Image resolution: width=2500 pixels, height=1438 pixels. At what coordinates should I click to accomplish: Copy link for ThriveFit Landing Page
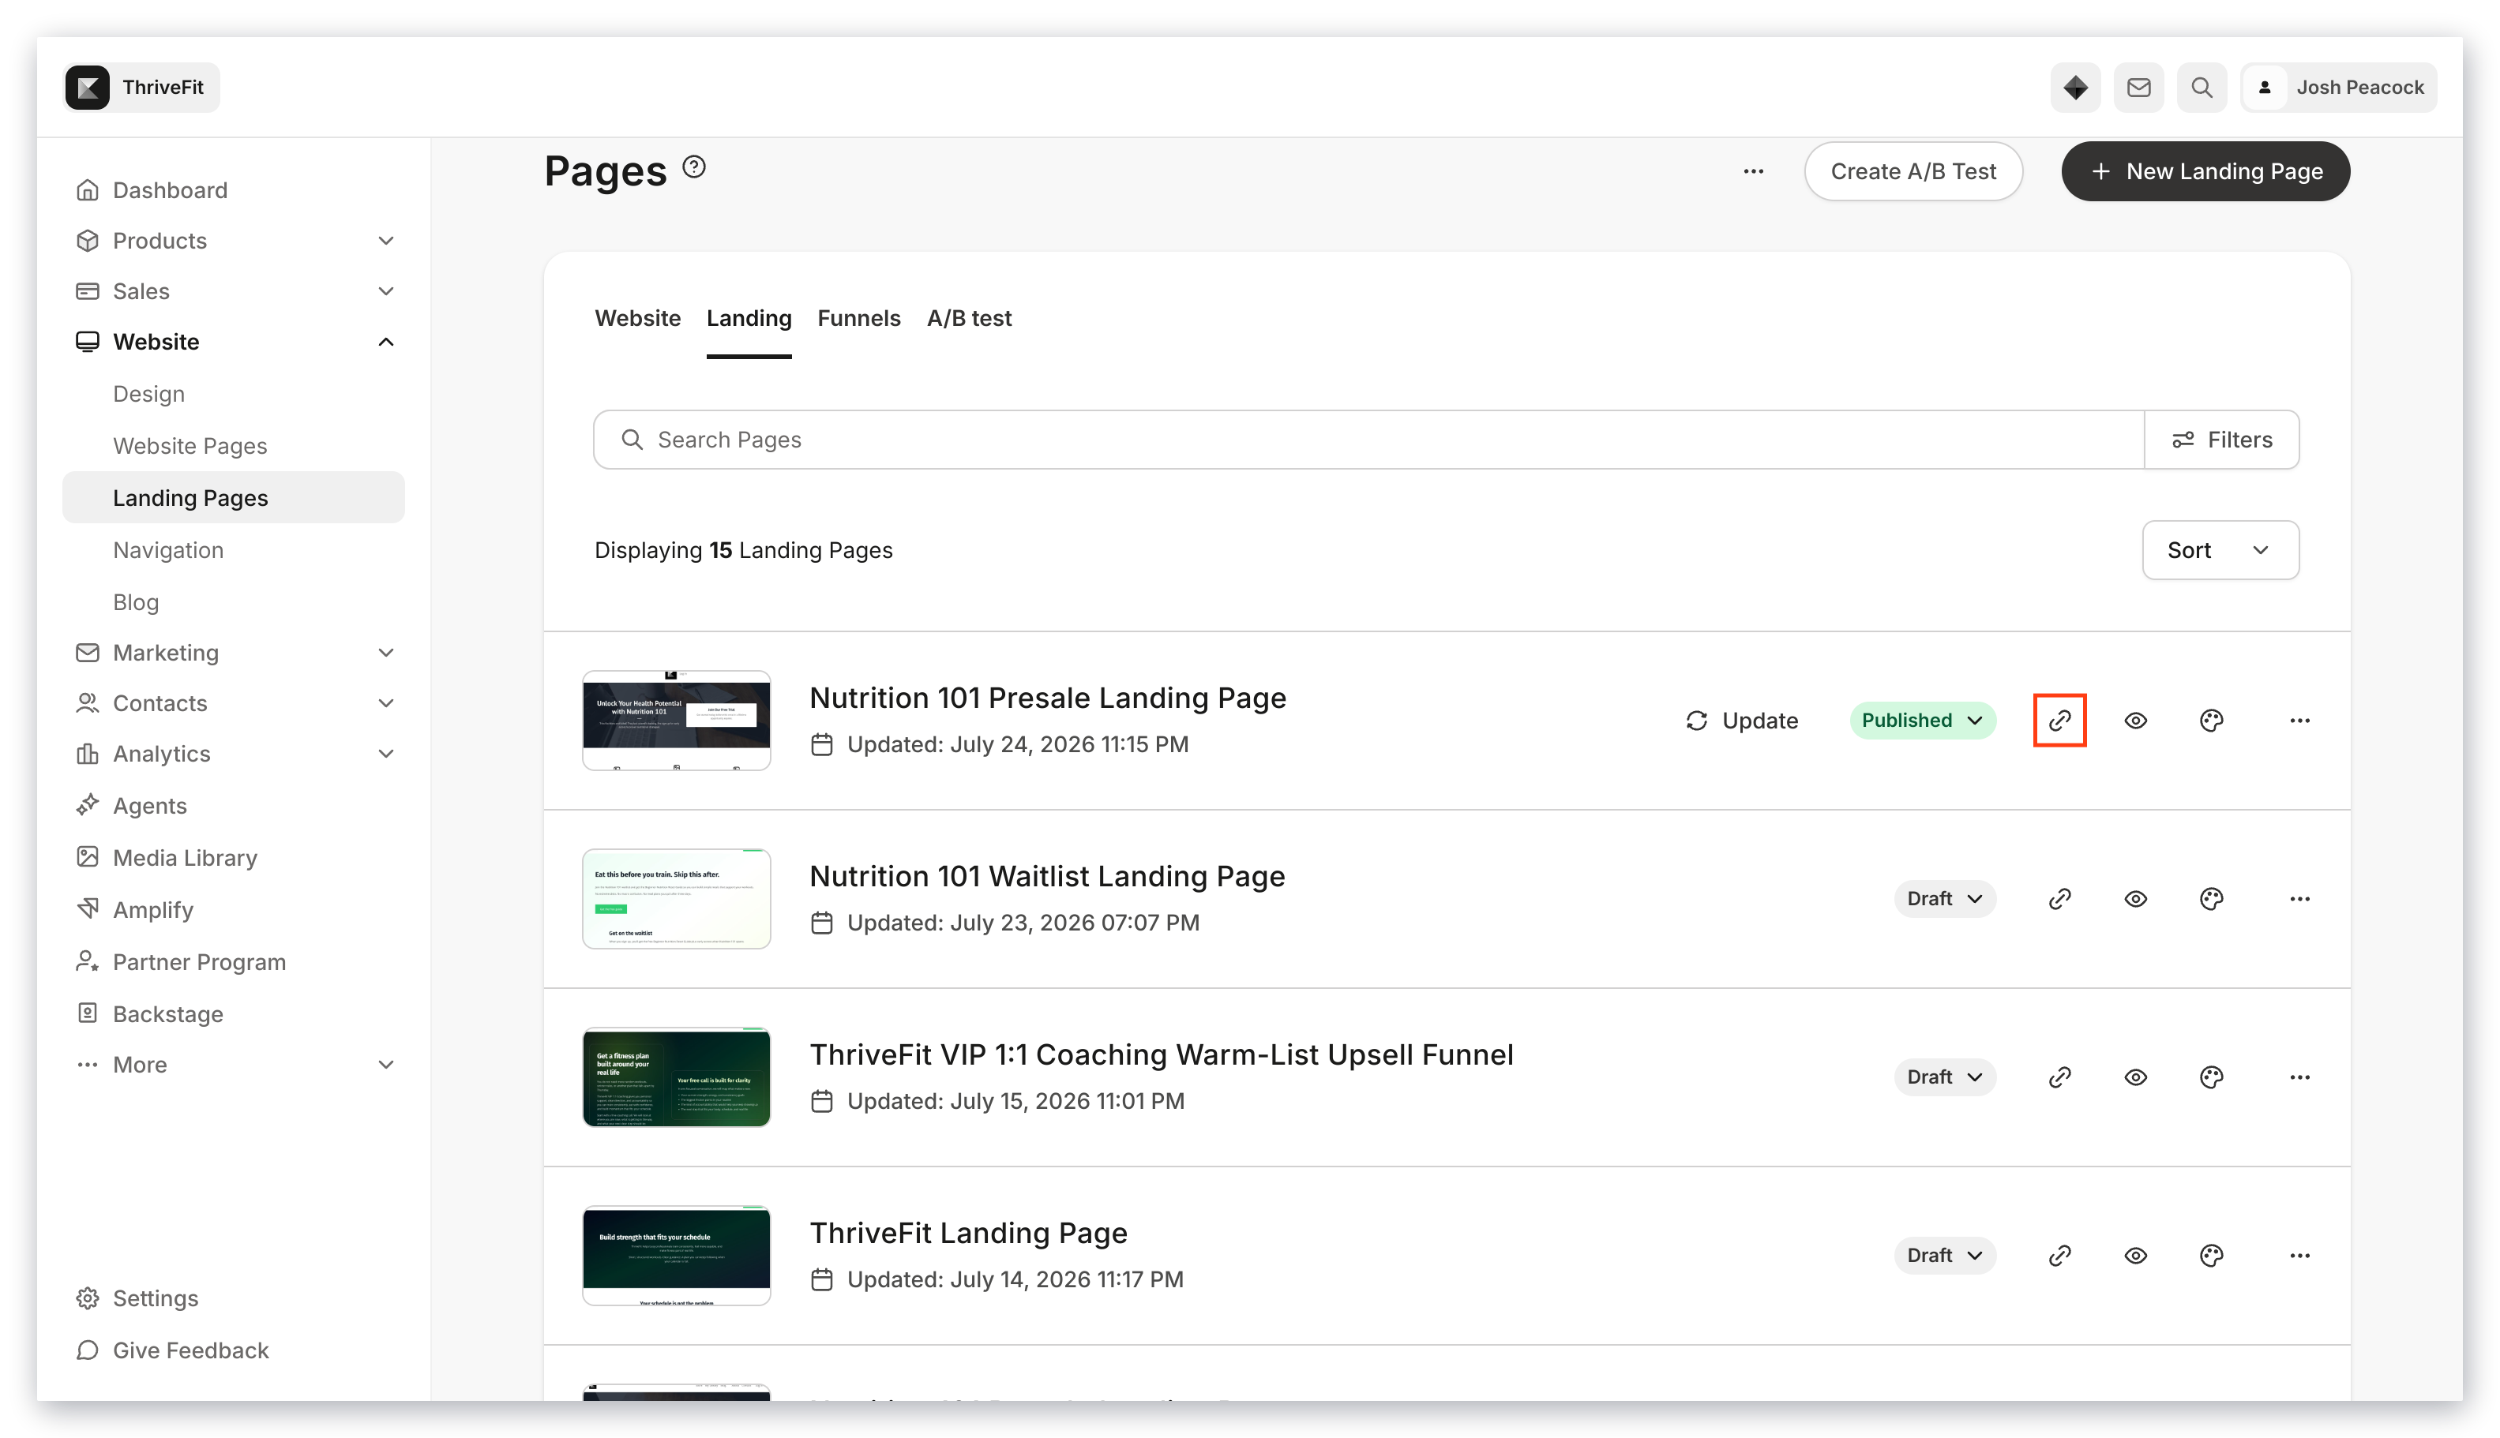coord(2059,1255)
